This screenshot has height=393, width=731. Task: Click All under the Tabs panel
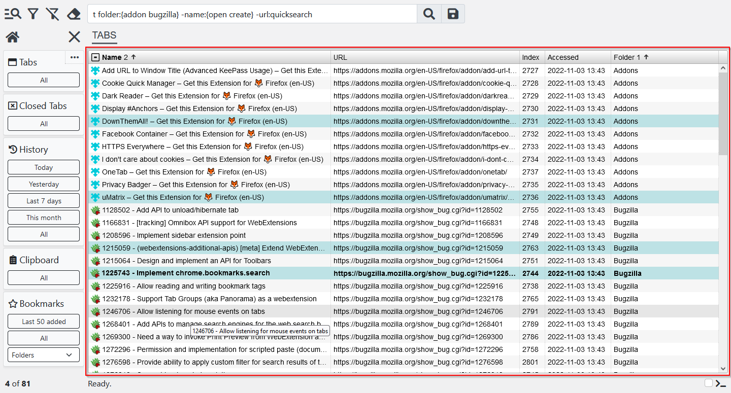pyautogui.click(x=44, y=80)
